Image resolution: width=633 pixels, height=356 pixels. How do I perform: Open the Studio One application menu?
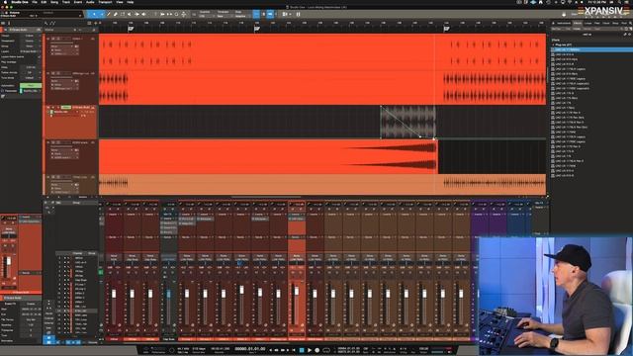20,2
